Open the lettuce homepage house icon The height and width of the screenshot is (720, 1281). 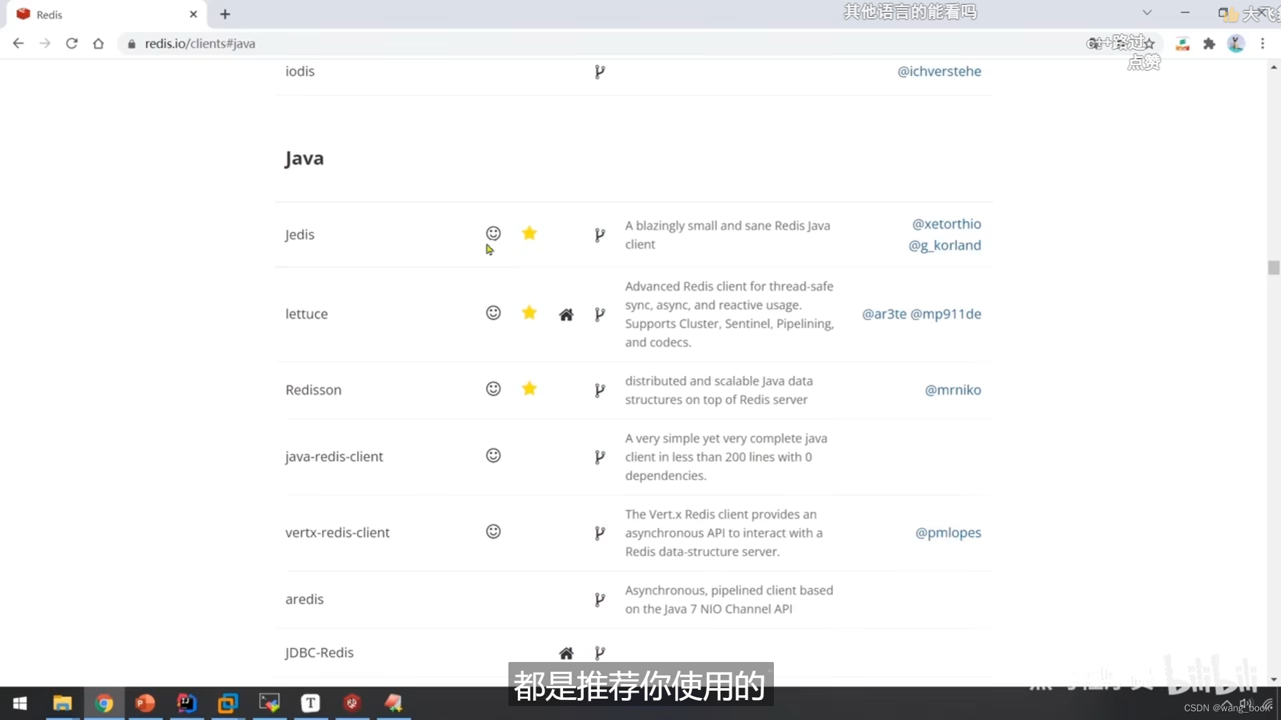(x=566, y=315)
